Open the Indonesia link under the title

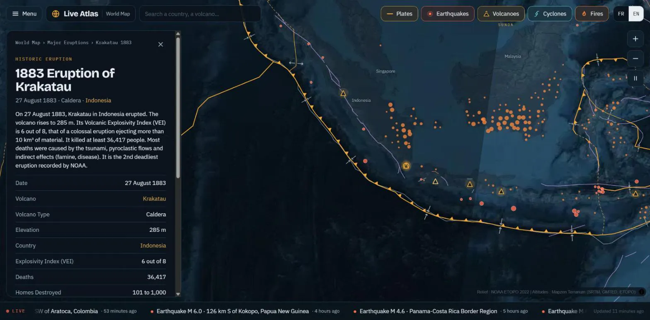tap(98, 100)
